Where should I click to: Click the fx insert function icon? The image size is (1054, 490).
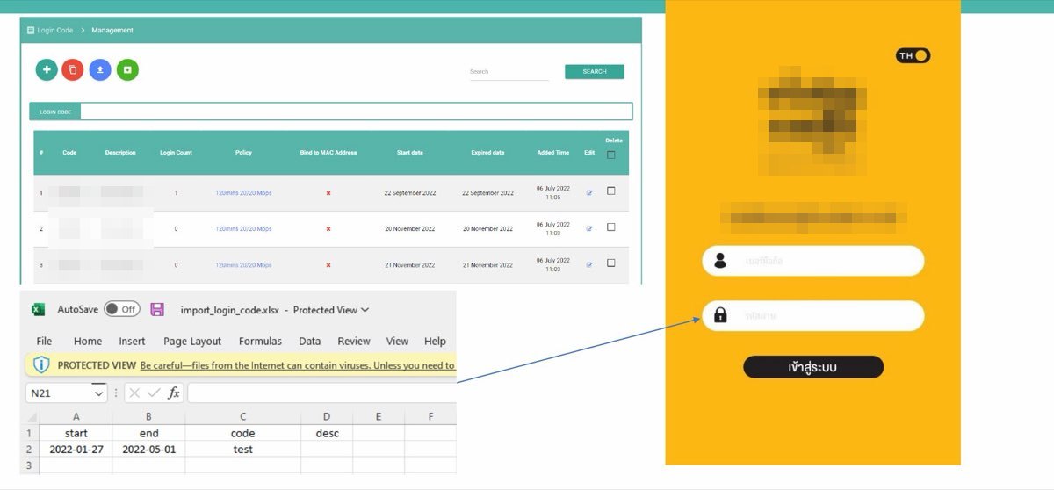coord(174,393)
